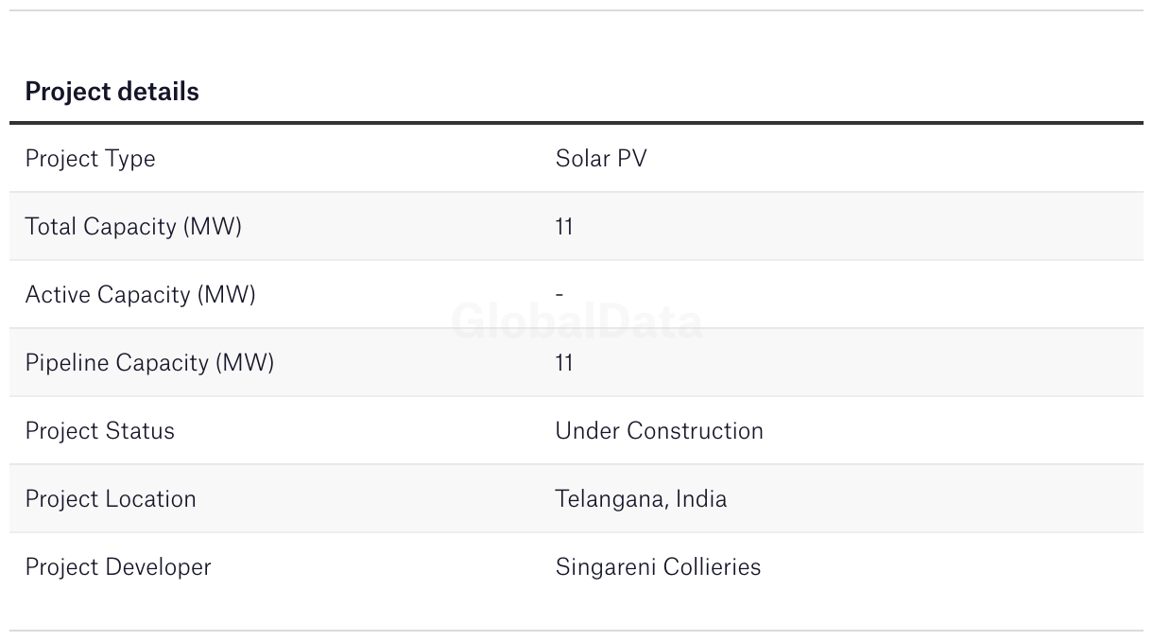Click the divider line below Project Developer
The height and width of the screenshot is (641, 1153).
(576, 631)
